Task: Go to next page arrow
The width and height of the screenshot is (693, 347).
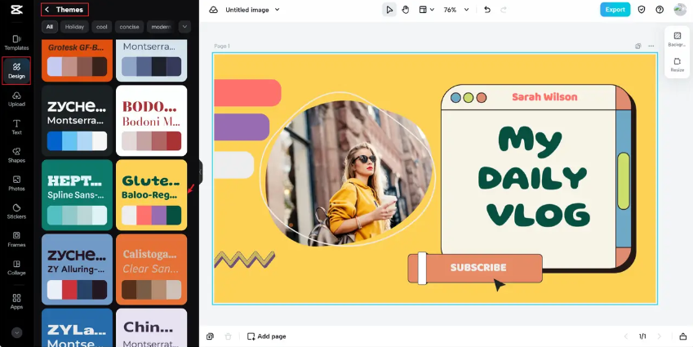Action: [660, 336]
